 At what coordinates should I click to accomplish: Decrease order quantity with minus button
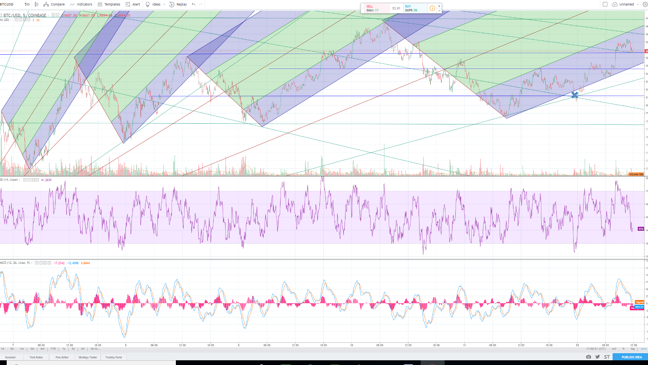tap(439, 11)
